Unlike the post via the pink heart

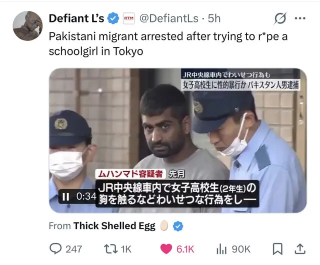tap(166, 249)
